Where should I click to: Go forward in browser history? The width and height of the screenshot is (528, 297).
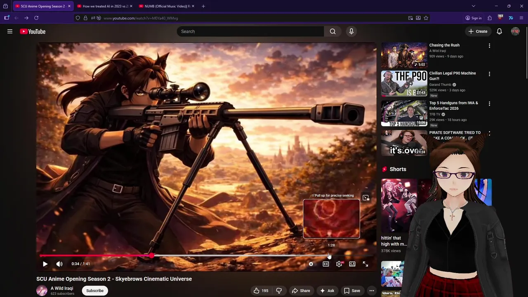[x=26, y=18]
